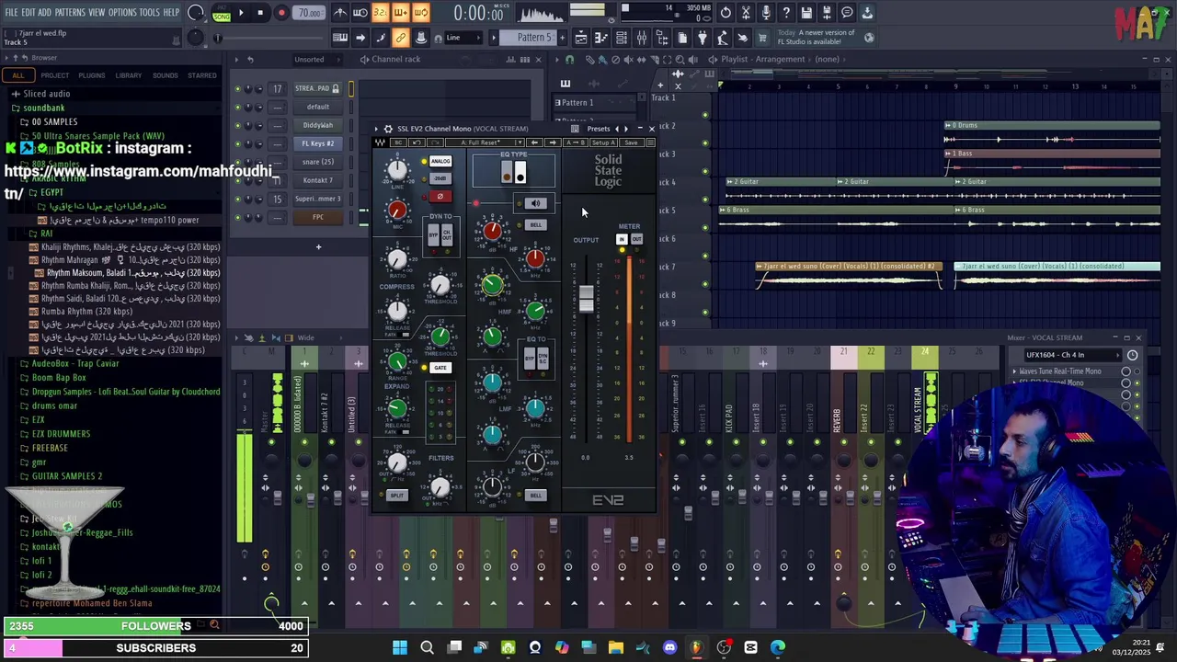
Task: Add a new pattern with the plus button
Action: [562, 38]
